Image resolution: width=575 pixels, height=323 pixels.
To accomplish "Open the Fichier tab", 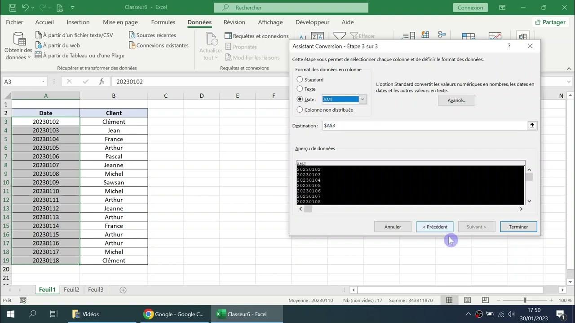I will 14,22.
